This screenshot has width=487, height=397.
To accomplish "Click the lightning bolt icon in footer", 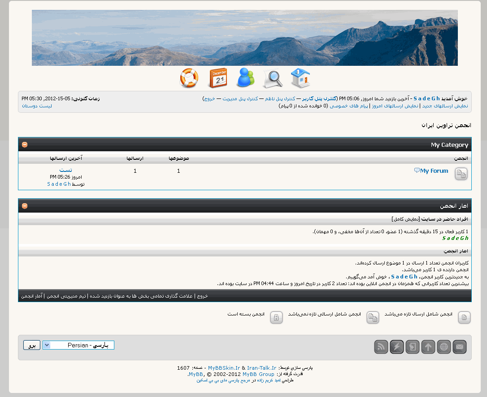I will (x=397, y=347).
